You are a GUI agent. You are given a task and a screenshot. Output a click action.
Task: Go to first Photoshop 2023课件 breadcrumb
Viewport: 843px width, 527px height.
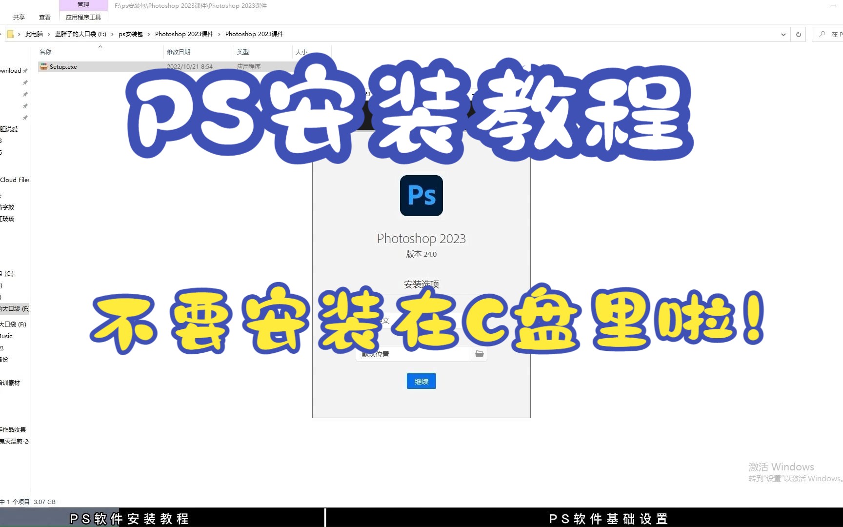click(x=184, y=34)
